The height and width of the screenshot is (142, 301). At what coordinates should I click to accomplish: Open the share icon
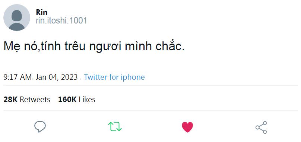coord(261,127)
